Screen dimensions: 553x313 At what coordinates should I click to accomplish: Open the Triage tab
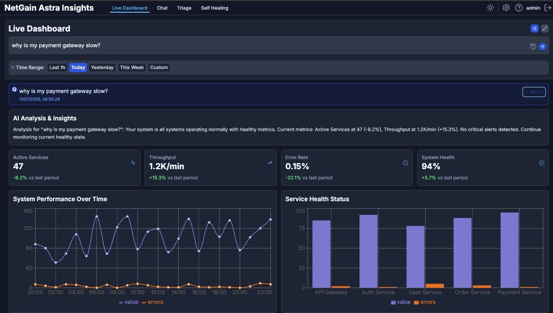184,8
